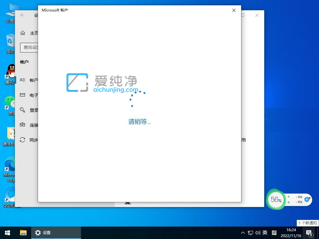319x239 pixels.
Task: Open the sync settings icon
Action: tap(22, 140)
